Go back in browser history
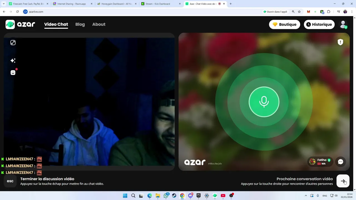The width and height of the screenshot is (356, 200). click(4, 12)
